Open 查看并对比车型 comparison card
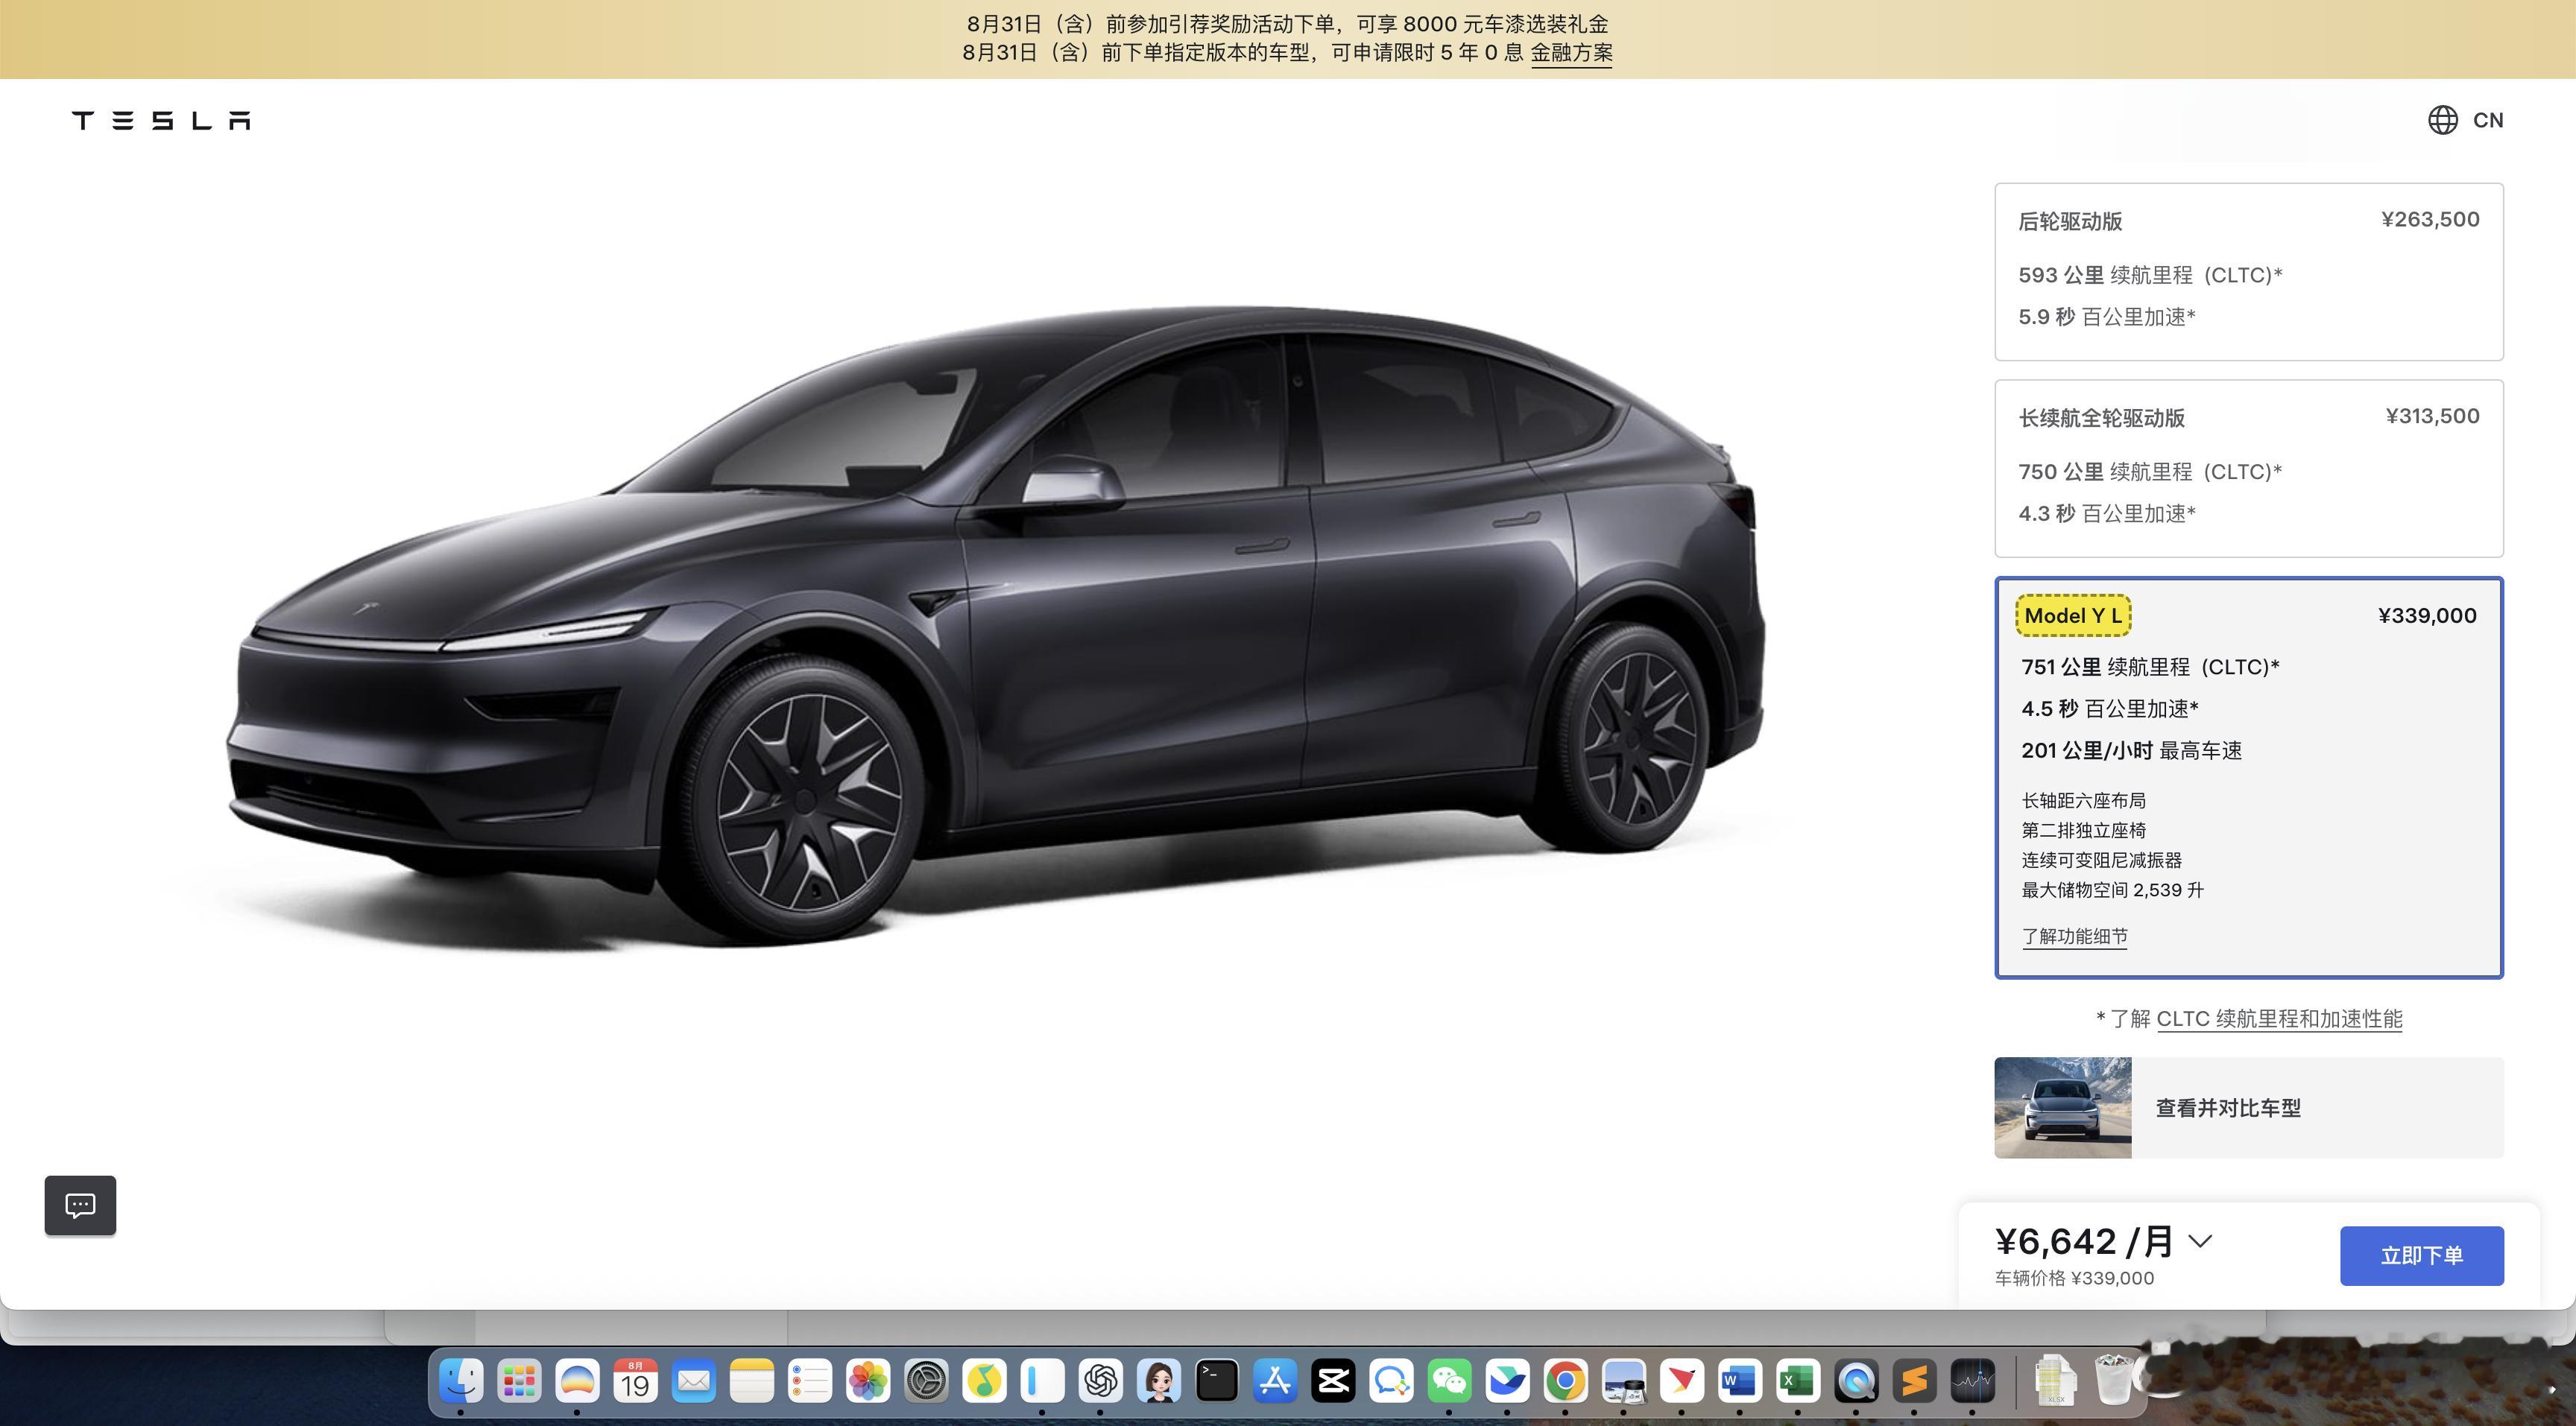 2249,1108
